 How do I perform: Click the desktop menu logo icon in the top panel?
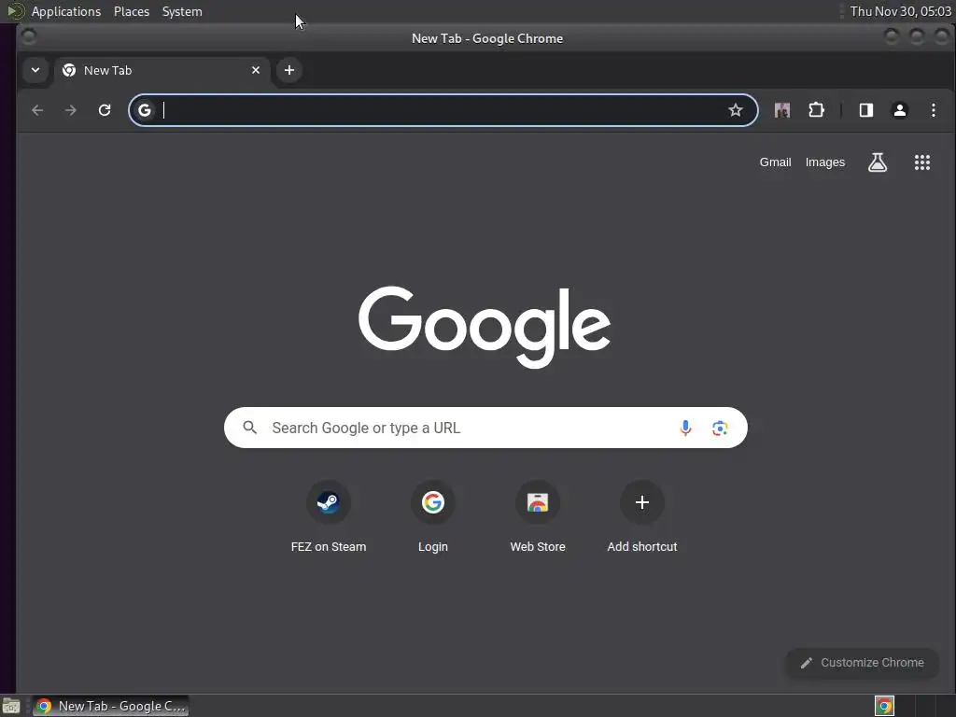15,11
